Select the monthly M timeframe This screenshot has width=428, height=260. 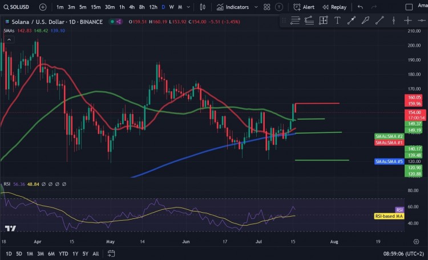[x=180, y=7]
